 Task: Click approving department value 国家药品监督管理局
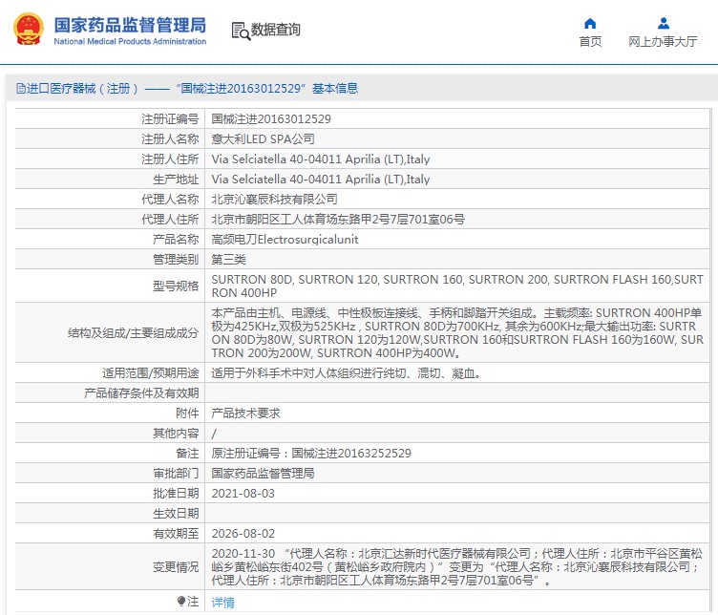[x=263, y=474]
